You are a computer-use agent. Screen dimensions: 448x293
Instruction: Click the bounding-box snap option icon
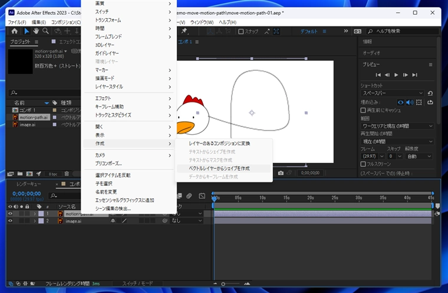coord(276,31)
